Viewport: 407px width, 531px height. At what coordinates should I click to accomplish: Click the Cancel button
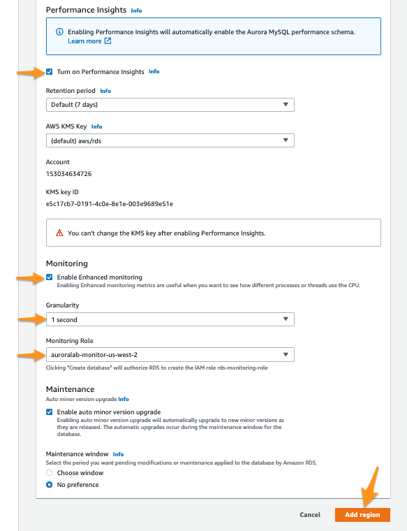coord(310,515)
